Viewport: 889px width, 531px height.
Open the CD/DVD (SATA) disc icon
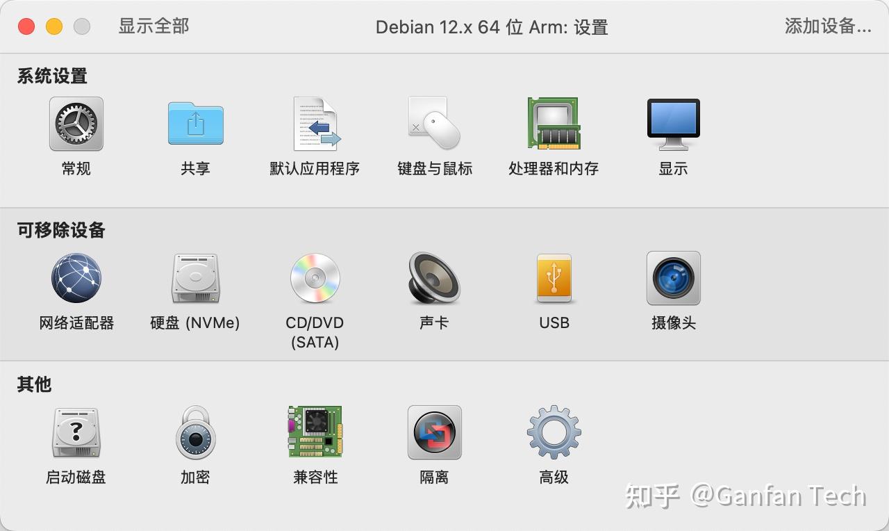pos(315,278)
